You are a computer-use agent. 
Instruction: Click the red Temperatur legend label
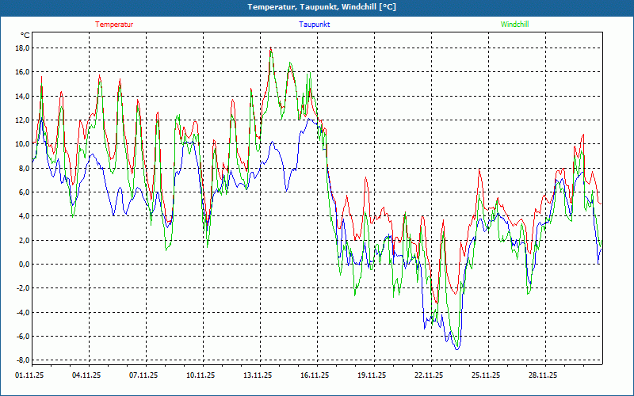(114, 25)
